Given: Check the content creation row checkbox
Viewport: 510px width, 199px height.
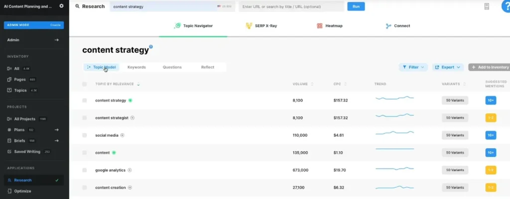Looking at the screenshot, I should point(85,188).
